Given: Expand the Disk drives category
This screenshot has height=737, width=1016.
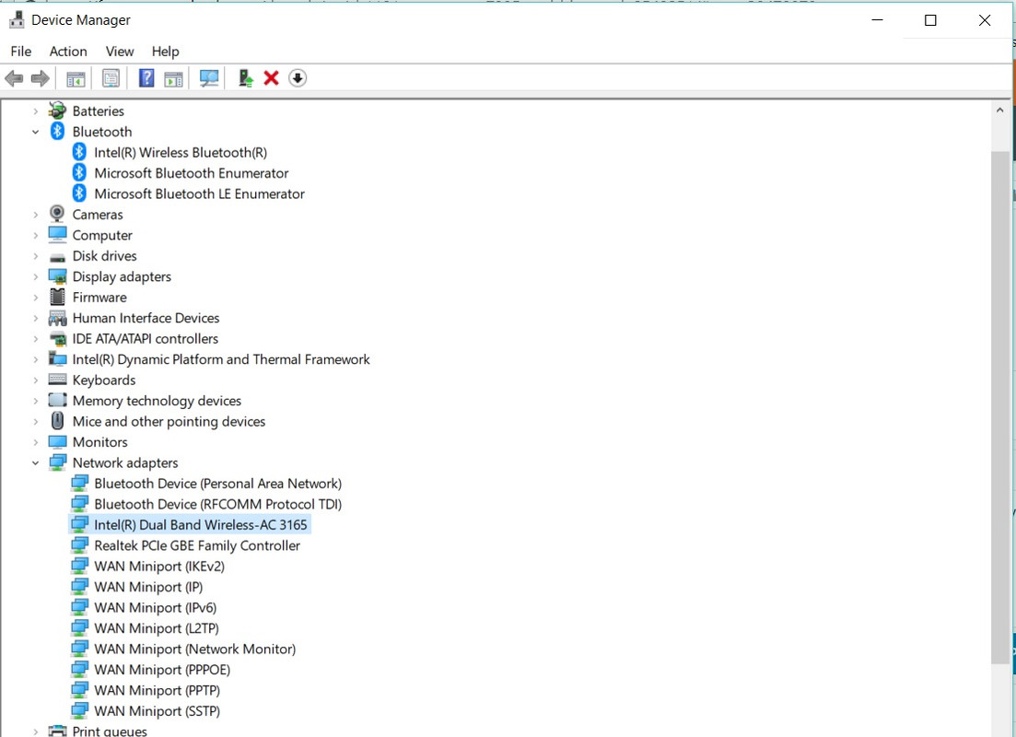Looking at the screenshot, I should coord(36,256).
